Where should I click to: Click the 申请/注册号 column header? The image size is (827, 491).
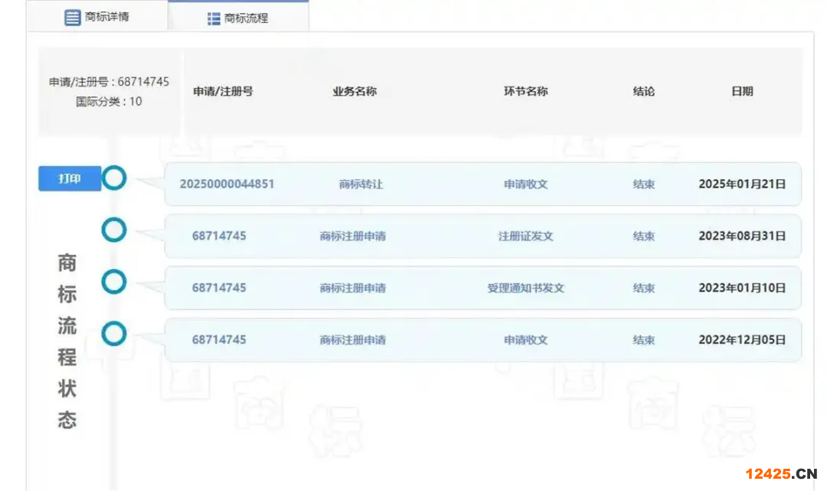pos(223,91)
